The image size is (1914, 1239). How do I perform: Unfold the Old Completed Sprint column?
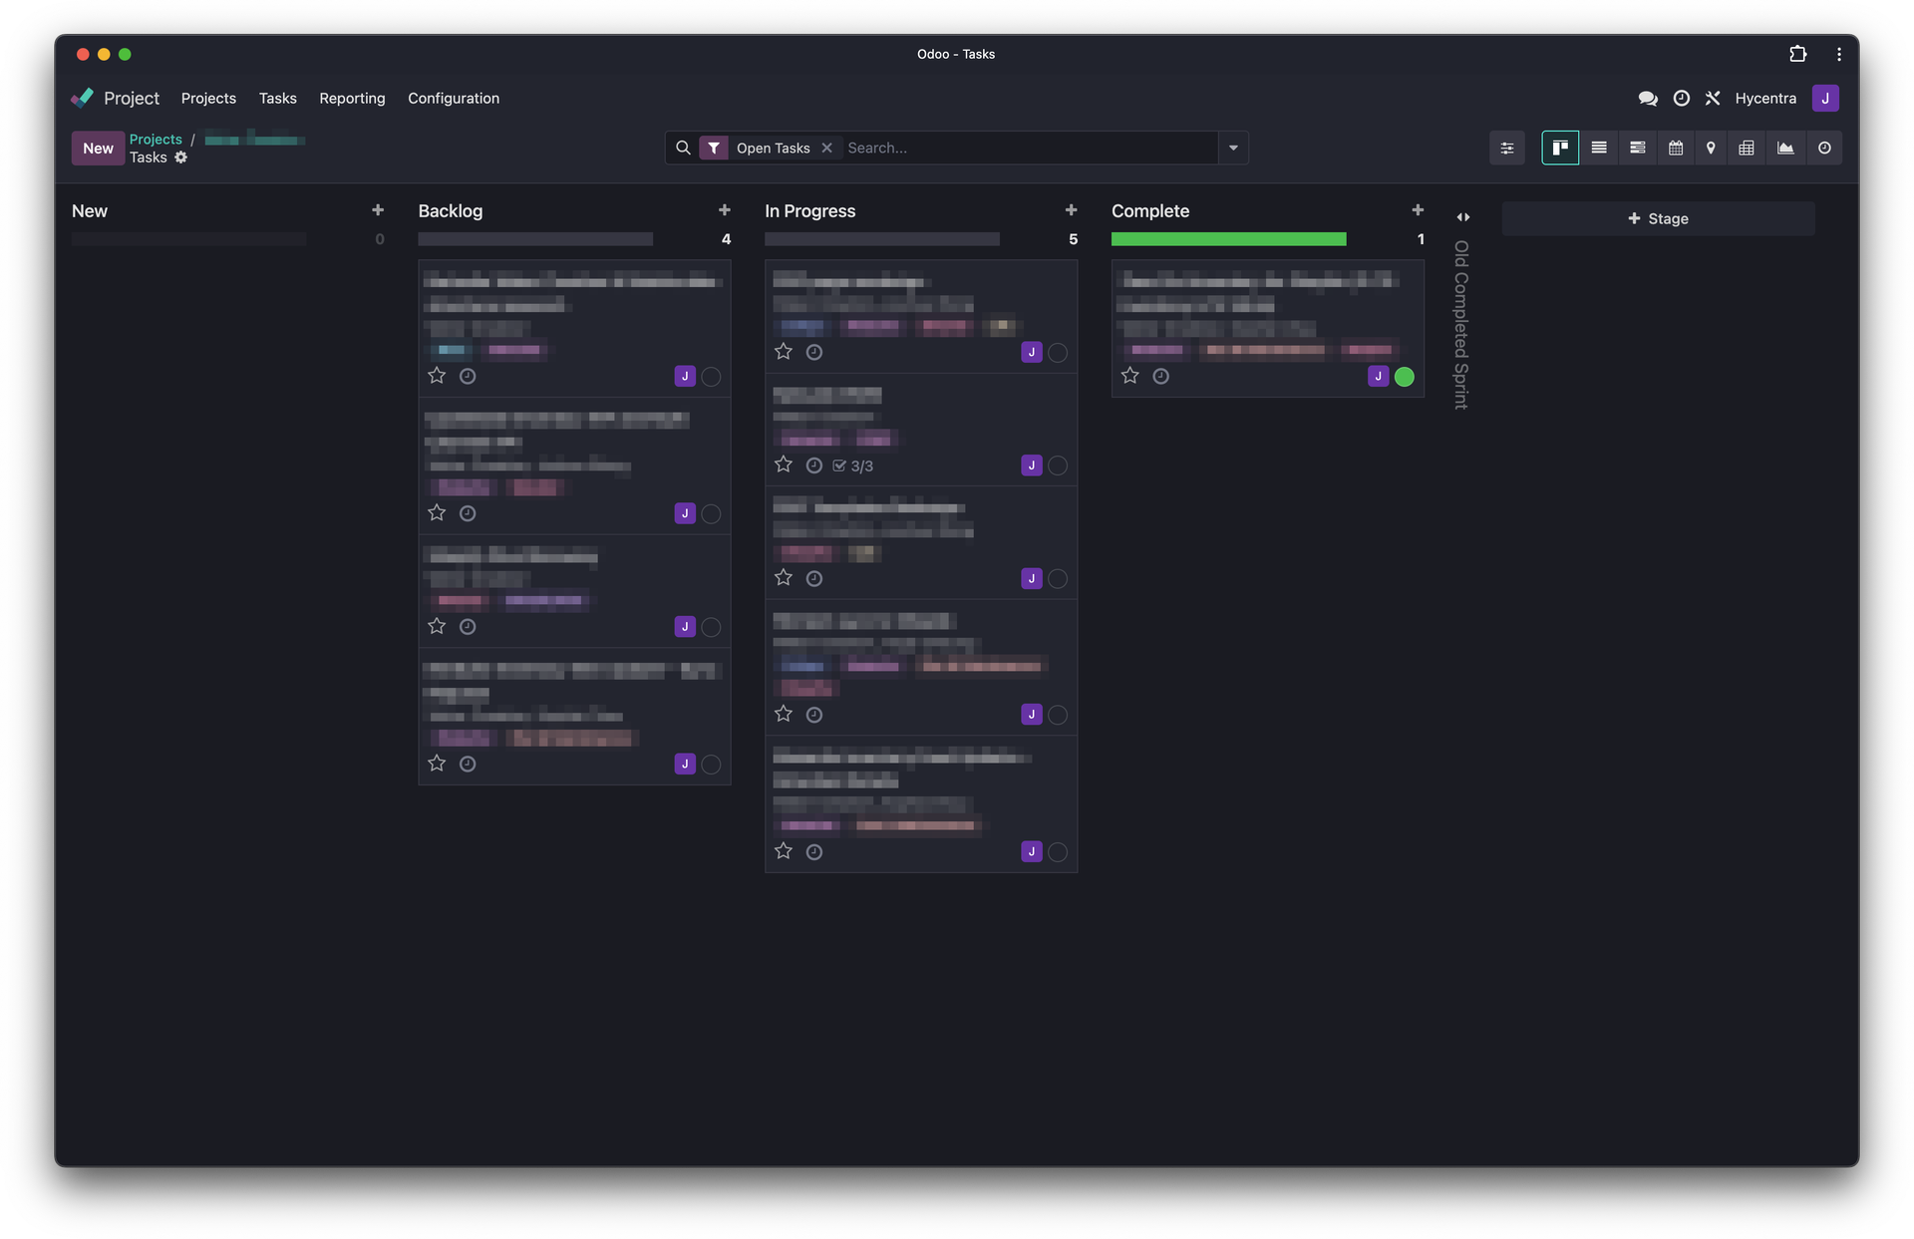[x=1463, y=217]
